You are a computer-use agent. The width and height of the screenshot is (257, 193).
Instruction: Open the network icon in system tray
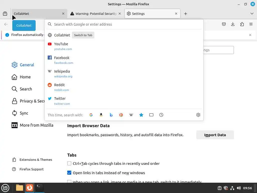(x=232, y=188)
